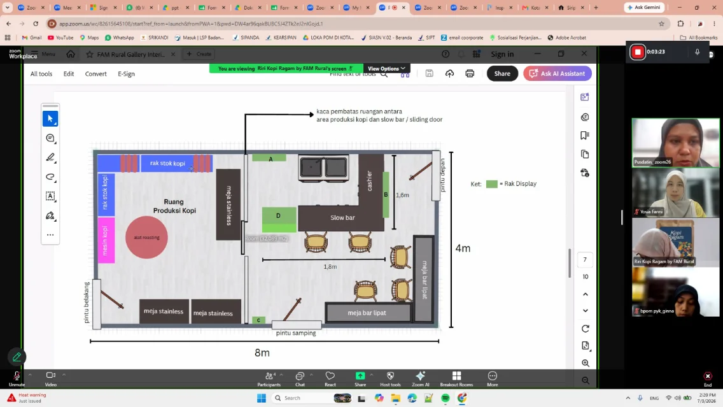The width and height of the screenshot is (723, 407).
Task: Click the search magnifier icon in Acrobat
Action: point(384,75)
